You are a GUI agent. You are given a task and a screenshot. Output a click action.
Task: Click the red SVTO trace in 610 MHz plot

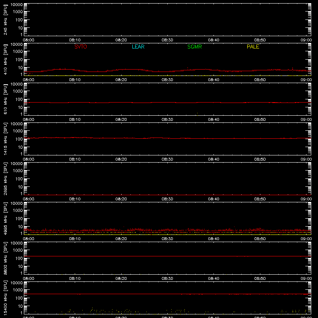pos(167,103)
